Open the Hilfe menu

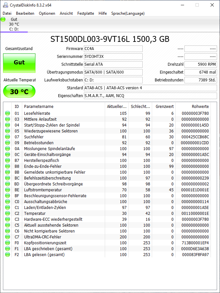point(103,13)
